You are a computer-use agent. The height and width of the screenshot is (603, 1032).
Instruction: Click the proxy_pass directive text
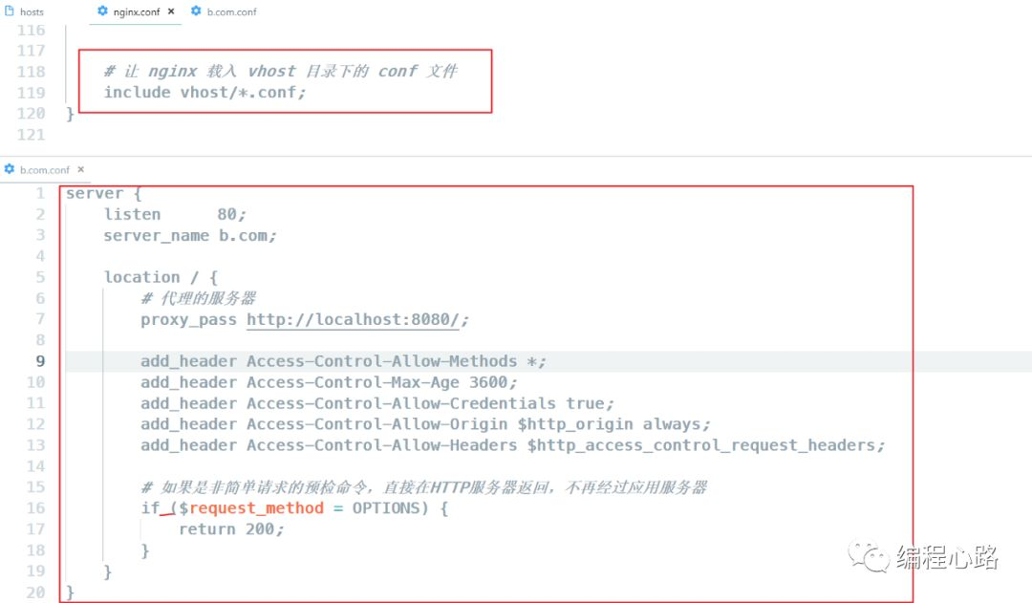click(x=188, y=320)
